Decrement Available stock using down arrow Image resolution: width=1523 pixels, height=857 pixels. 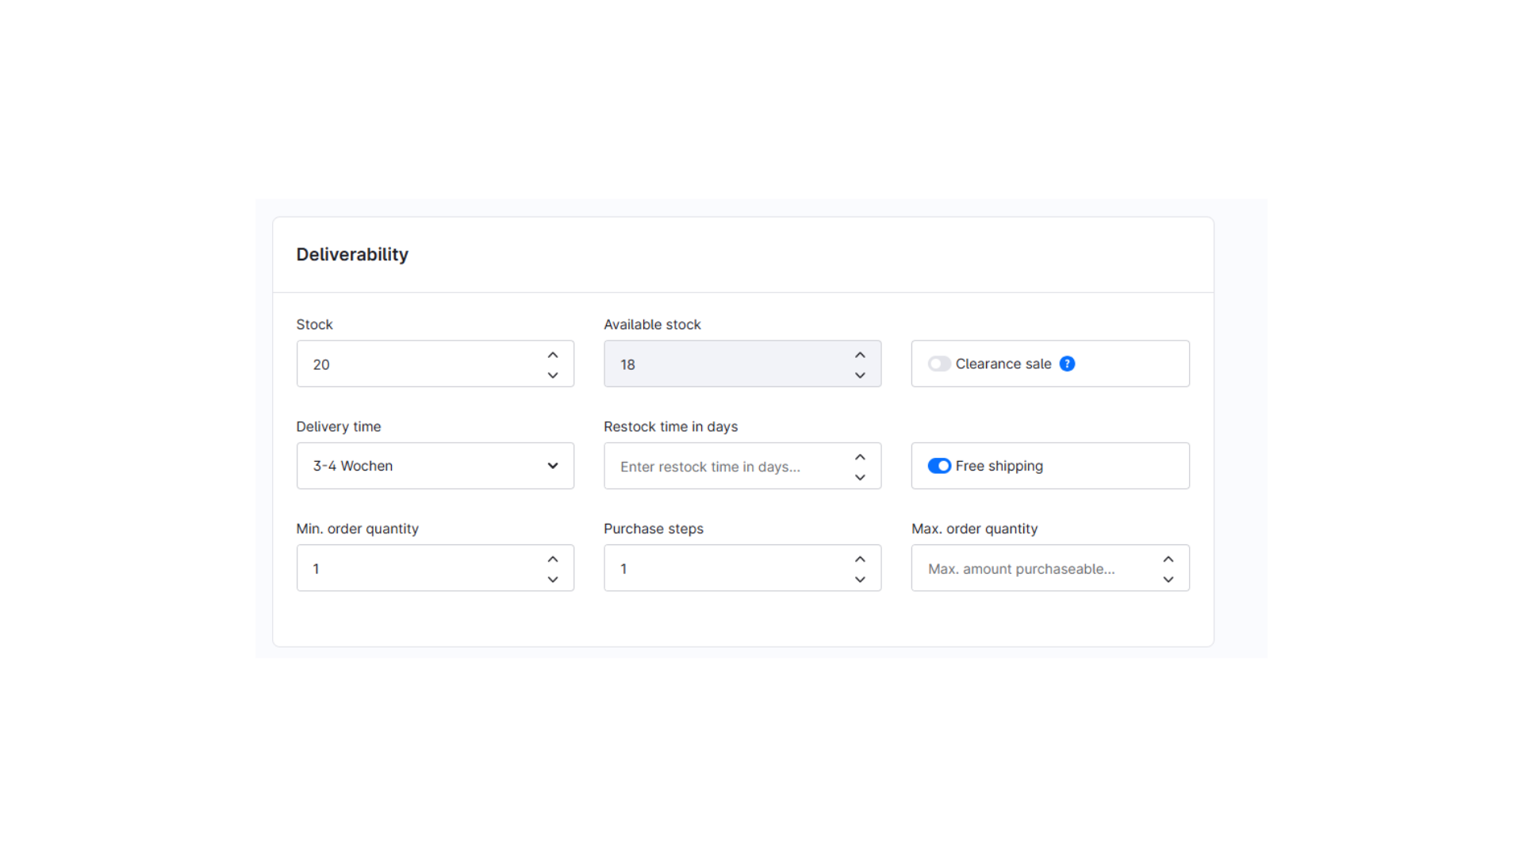(860, 375)
